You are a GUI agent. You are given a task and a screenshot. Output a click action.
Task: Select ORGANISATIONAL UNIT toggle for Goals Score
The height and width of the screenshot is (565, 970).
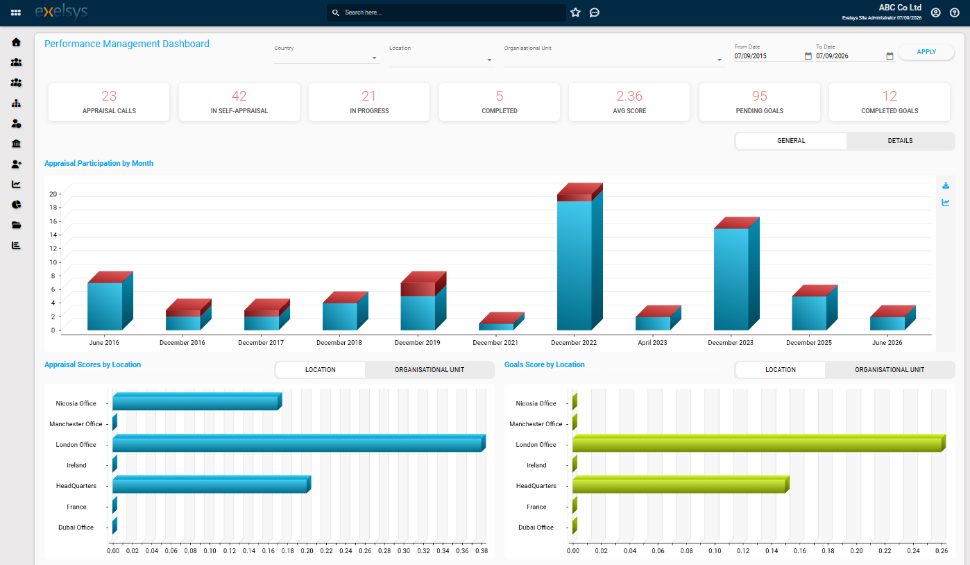[890, 370]
